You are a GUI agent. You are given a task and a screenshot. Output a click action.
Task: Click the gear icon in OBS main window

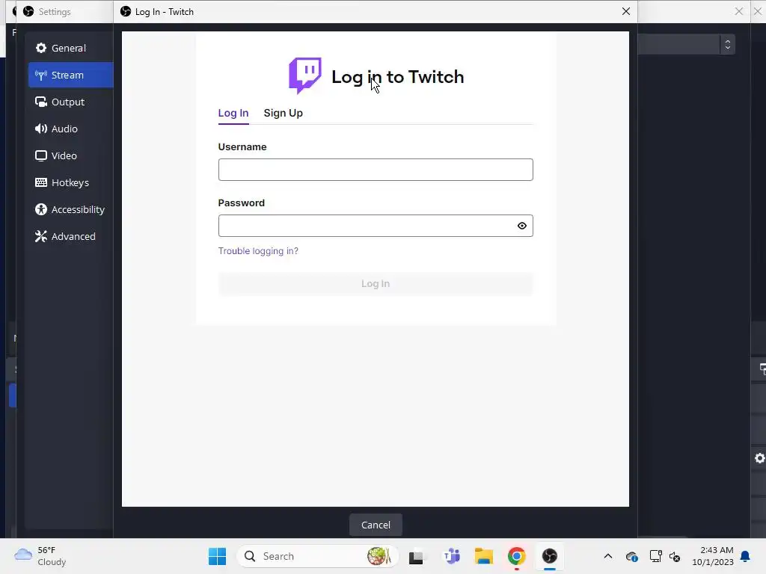760,458
